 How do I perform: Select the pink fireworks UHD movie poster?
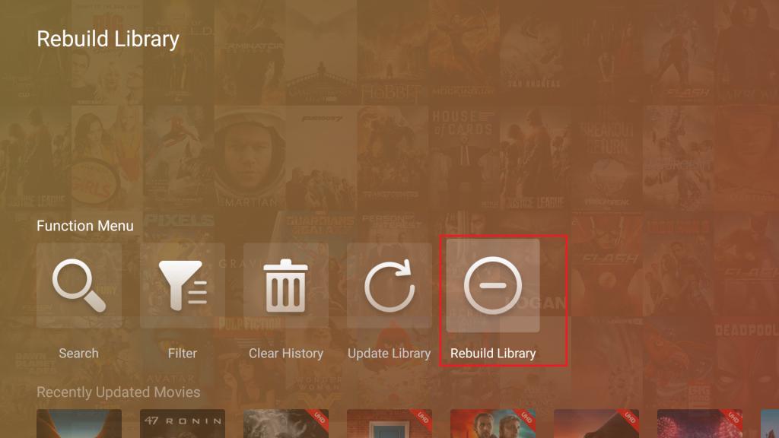[x=700, y=424]
